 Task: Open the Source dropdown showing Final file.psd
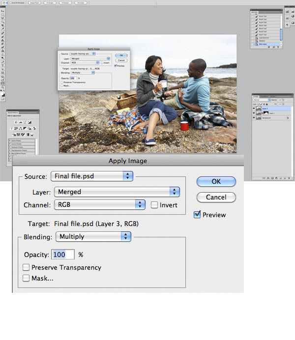click(x=92, y=176)
